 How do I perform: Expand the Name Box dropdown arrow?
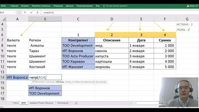(15, 12)
